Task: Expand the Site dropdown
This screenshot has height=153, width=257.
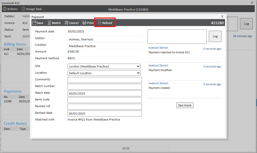Action: click(104, 66)
